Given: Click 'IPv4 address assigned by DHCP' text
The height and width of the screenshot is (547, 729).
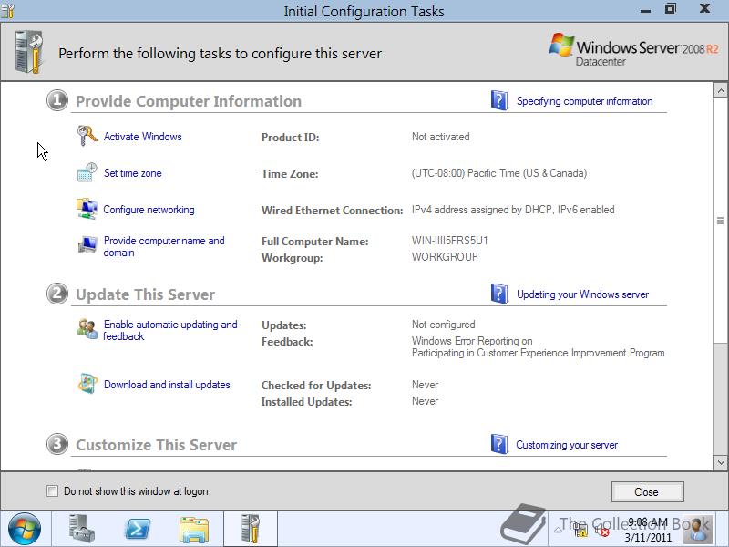Looking at the screenshot, I should pos(482,210).
